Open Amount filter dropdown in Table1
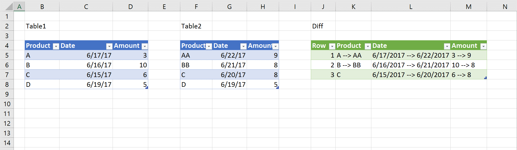The height and width of the screenshot is (150, 517). [x=145, y=46]
